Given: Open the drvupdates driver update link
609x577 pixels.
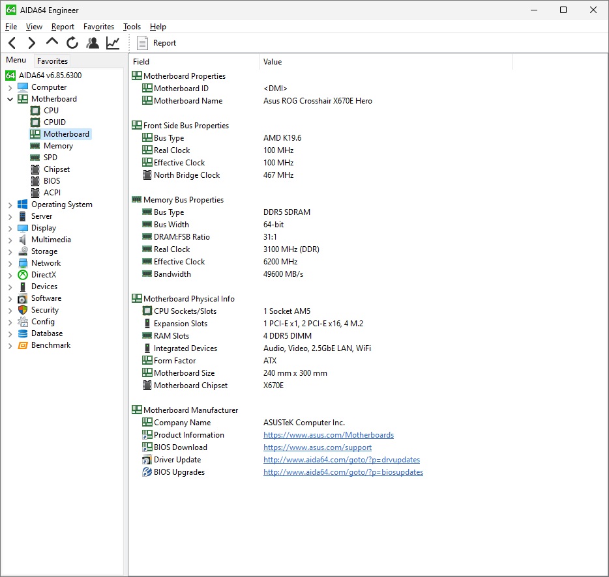Looking at the screenshot, I should 342,460.
